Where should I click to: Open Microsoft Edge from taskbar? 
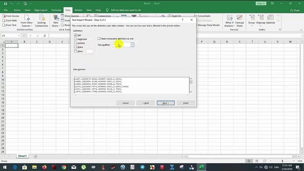pos(15,167)
